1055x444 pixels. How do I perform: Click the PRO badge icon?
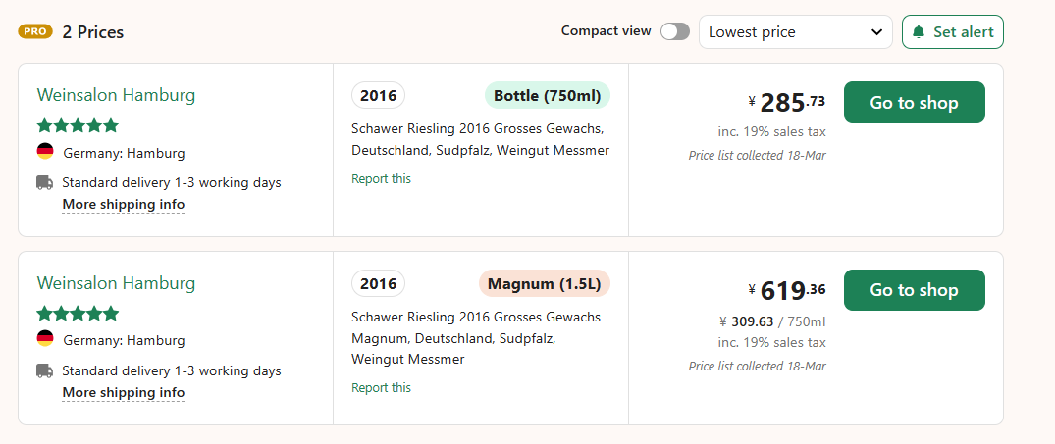[35, 31]
